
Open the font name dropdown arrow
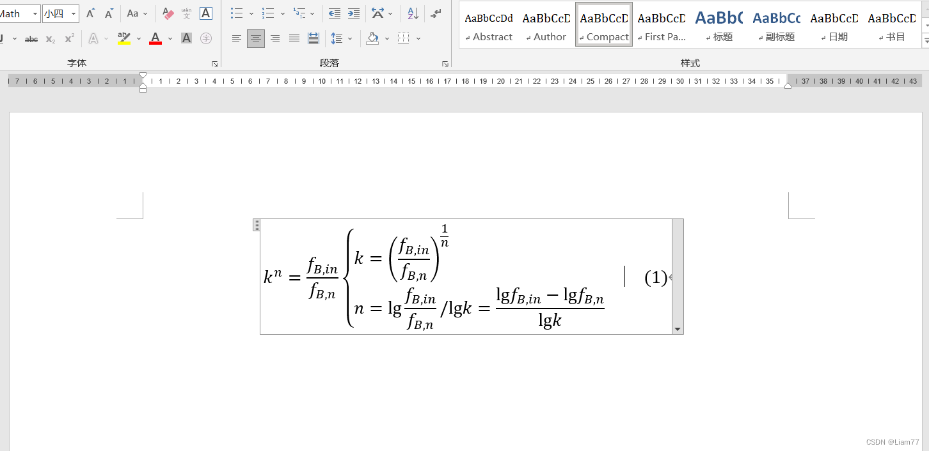click(x=35, y=13)
